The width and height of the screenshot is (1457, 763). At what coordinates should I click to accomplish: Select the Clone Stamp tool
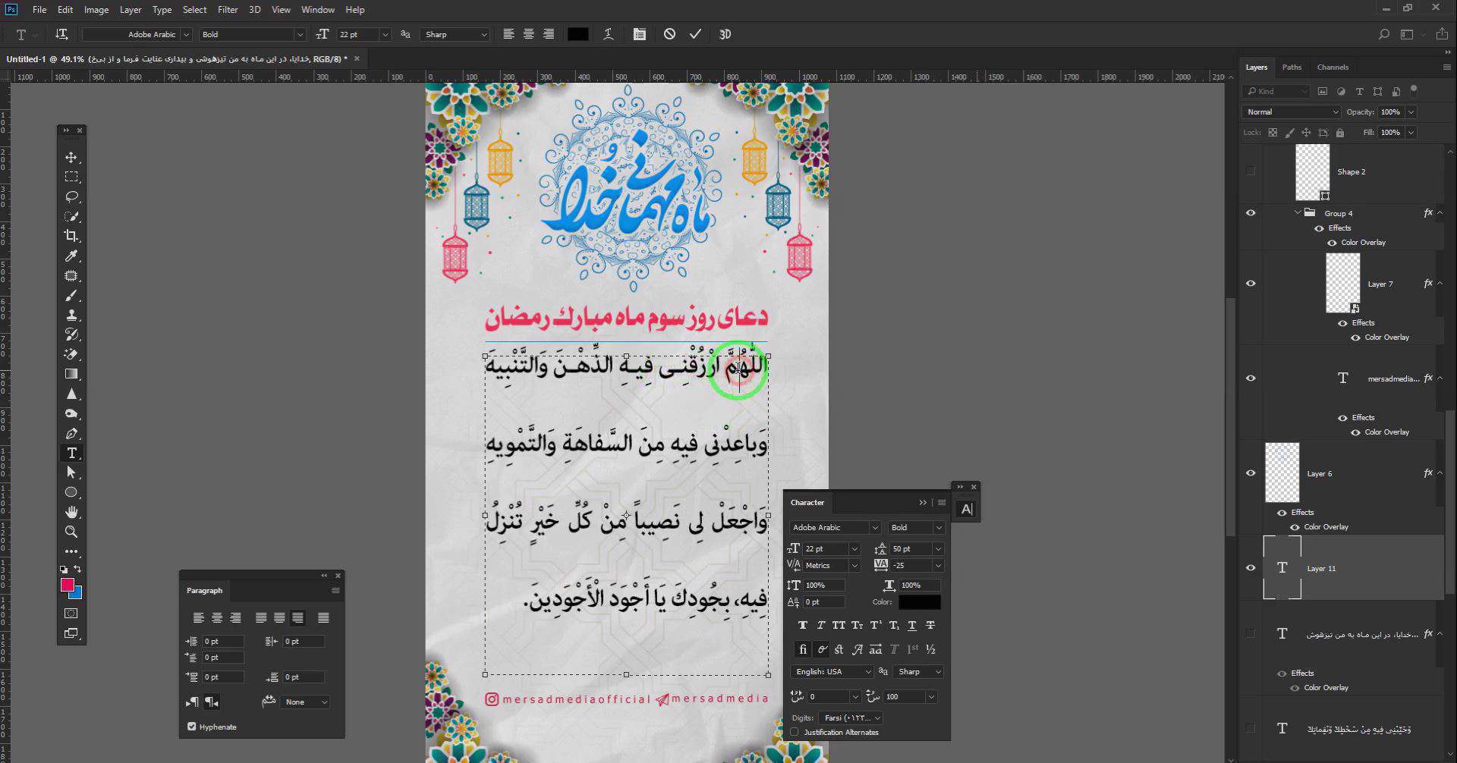[71, 315]
